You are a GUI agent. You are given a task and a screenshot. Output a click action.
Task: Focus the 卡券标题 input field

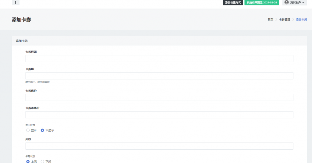[159, 58]
